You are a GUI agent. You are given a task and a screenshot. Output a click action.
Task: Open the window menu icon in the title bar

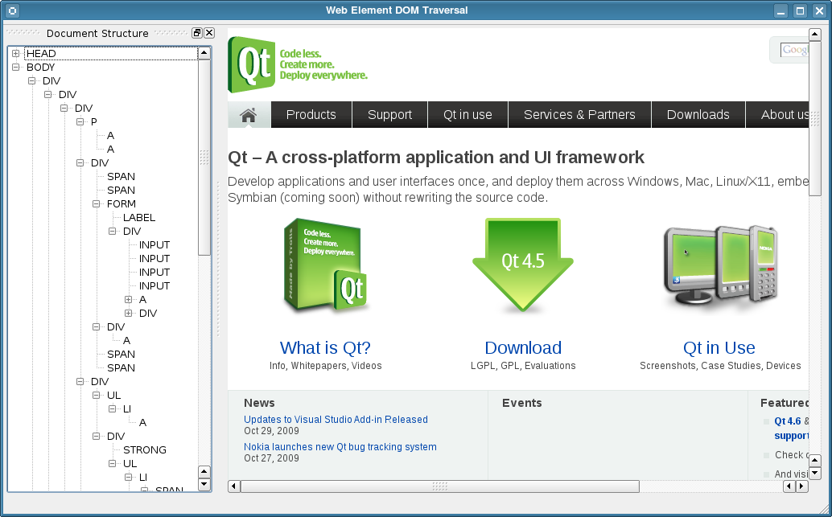(12, 10)
